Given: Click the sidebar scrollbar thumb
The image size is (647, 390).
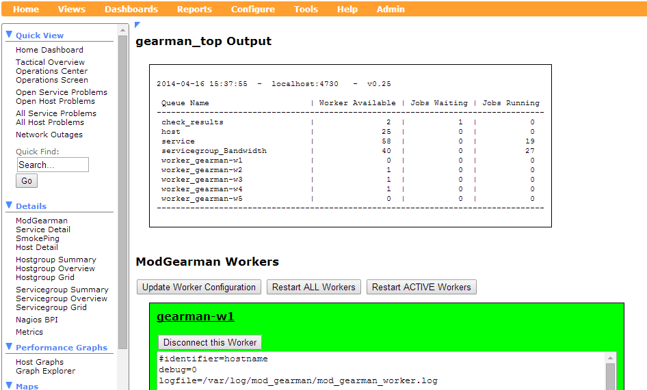Looking at the screenshot, I should (x=122, y=192).
